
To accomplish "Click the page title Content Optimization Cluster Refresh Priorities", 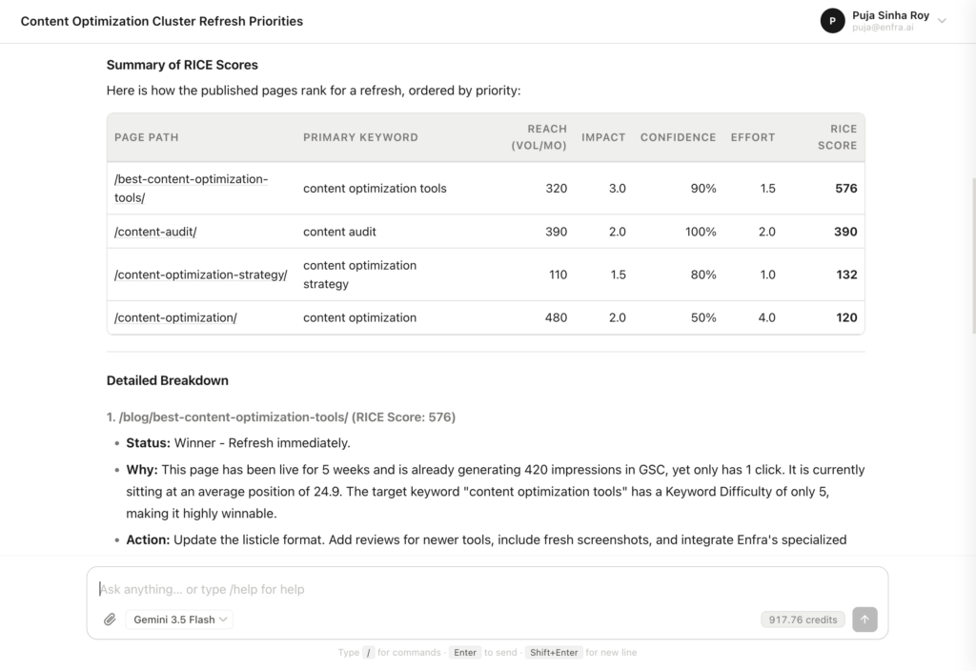I will (162, 21).
